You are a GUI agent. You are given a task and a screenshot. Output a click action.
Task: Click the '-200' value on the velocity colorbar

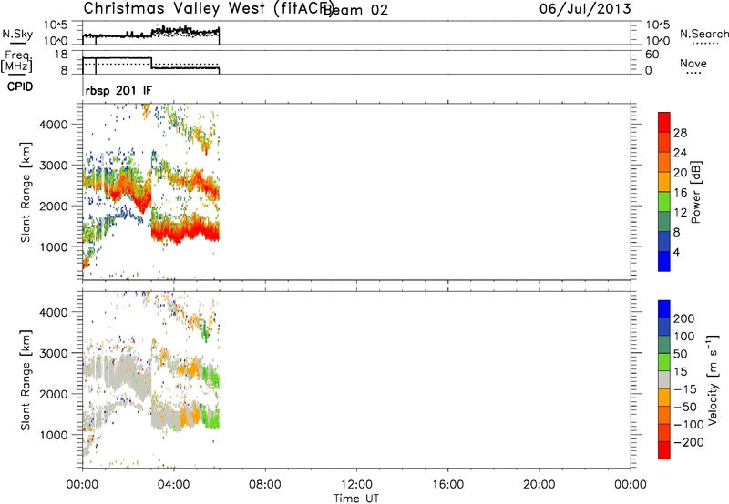pos(689,442)
